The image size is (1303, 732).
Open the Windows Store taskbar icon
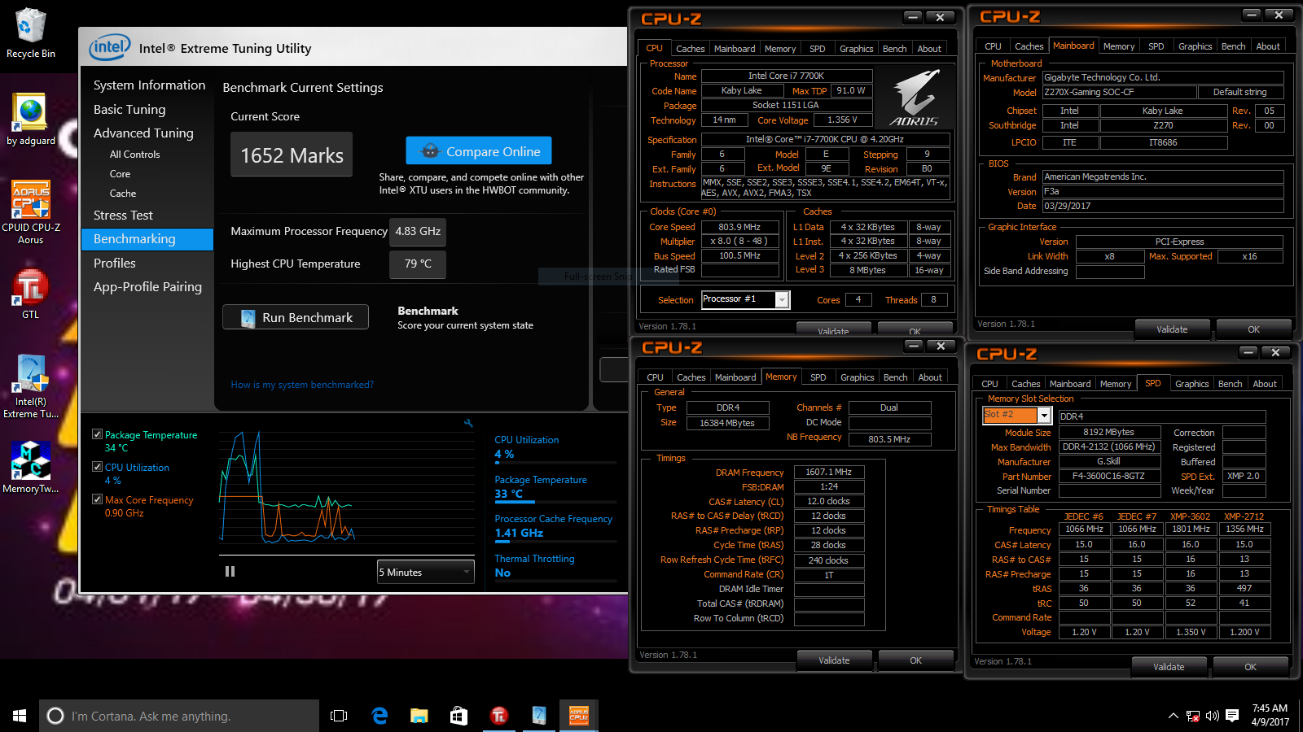pyautogui.click(x=458, y=716)
